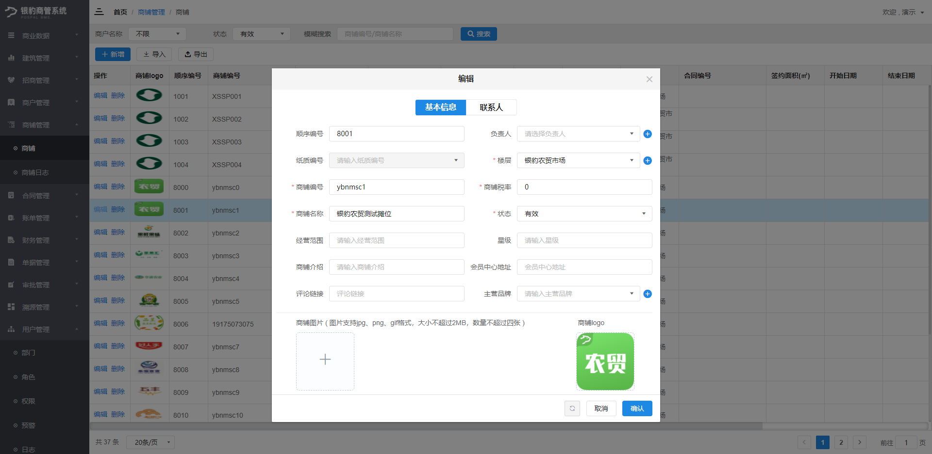932x454 pixels.
Task: Click the refresh icon button in dialog footer
Action: (572, 408)
